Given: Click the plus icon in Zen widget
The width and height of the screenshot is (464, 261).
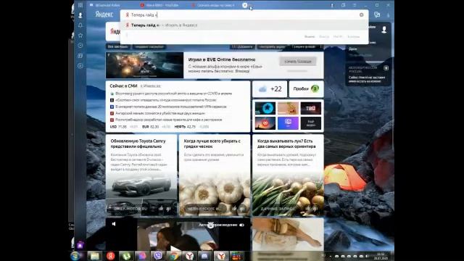Looking at the screenshot, I should [x=386, y=68].
